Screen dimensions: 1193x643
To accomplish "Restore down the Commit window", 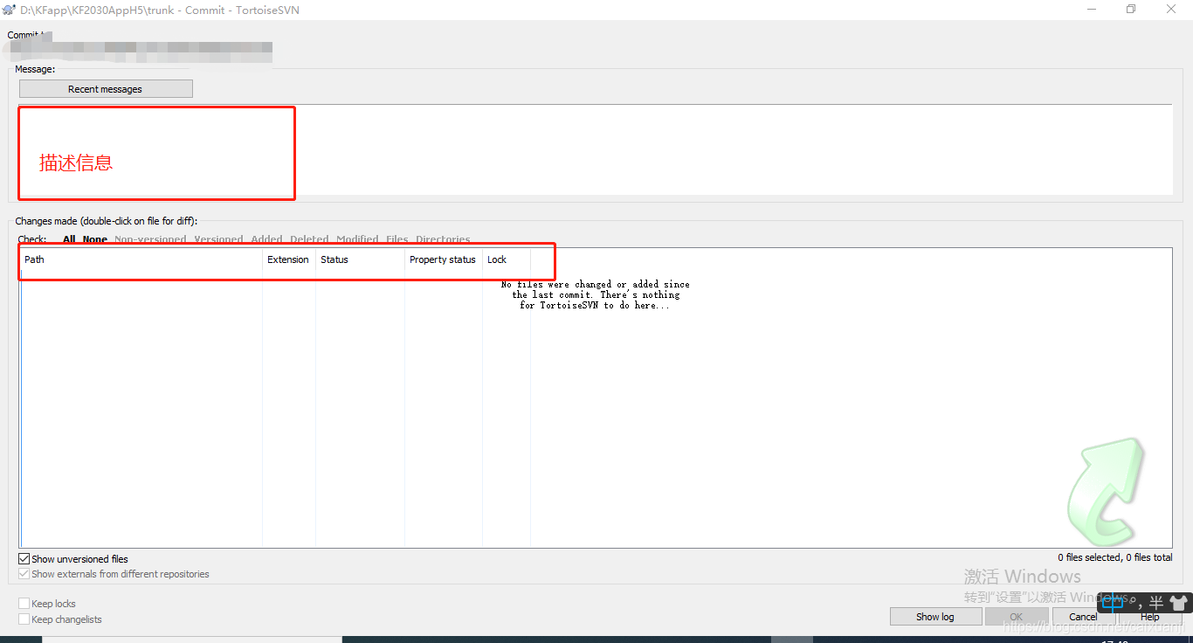I will (1131, 9).
